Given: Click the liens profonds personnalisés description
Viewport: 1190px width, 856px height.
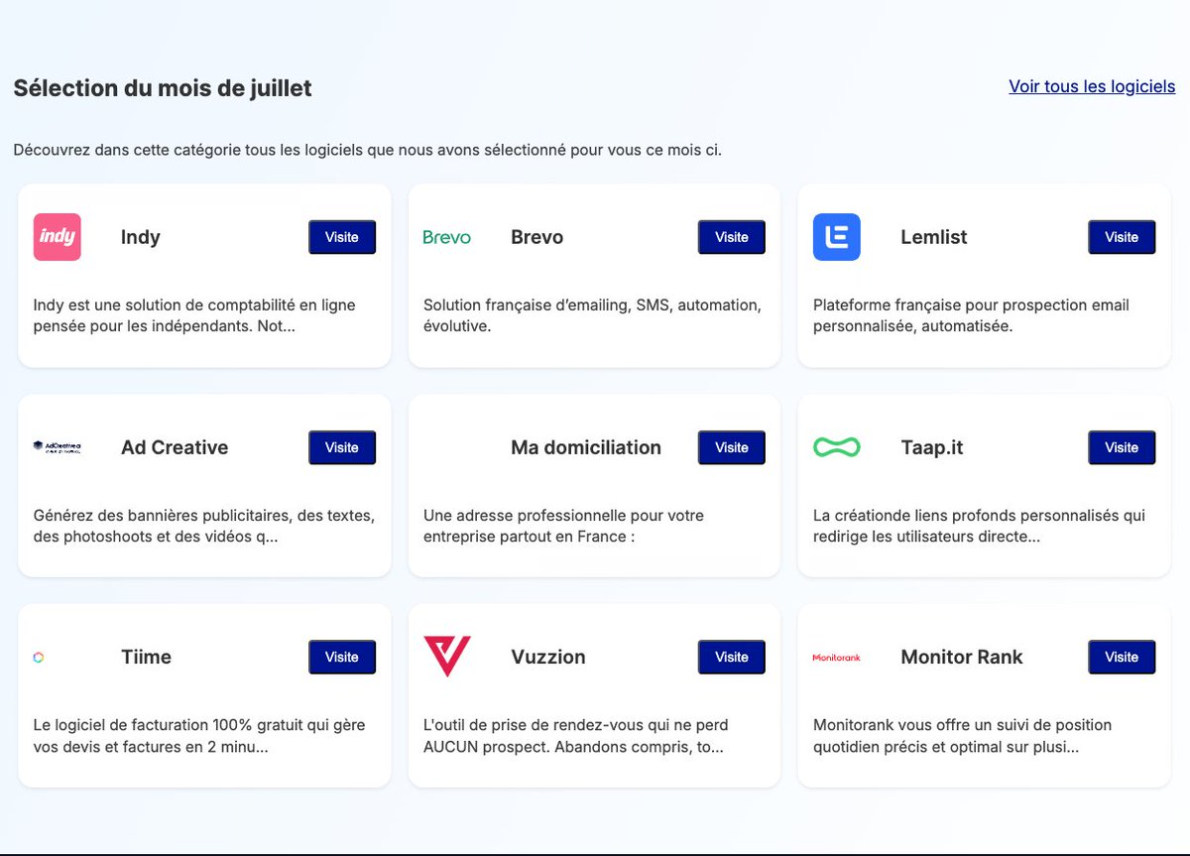Looking at the screenshot, I should click(979, 526).
